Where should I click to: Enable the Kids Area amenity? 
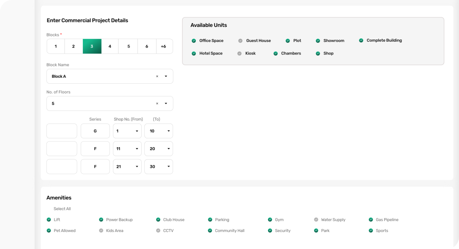pos(101,231)
